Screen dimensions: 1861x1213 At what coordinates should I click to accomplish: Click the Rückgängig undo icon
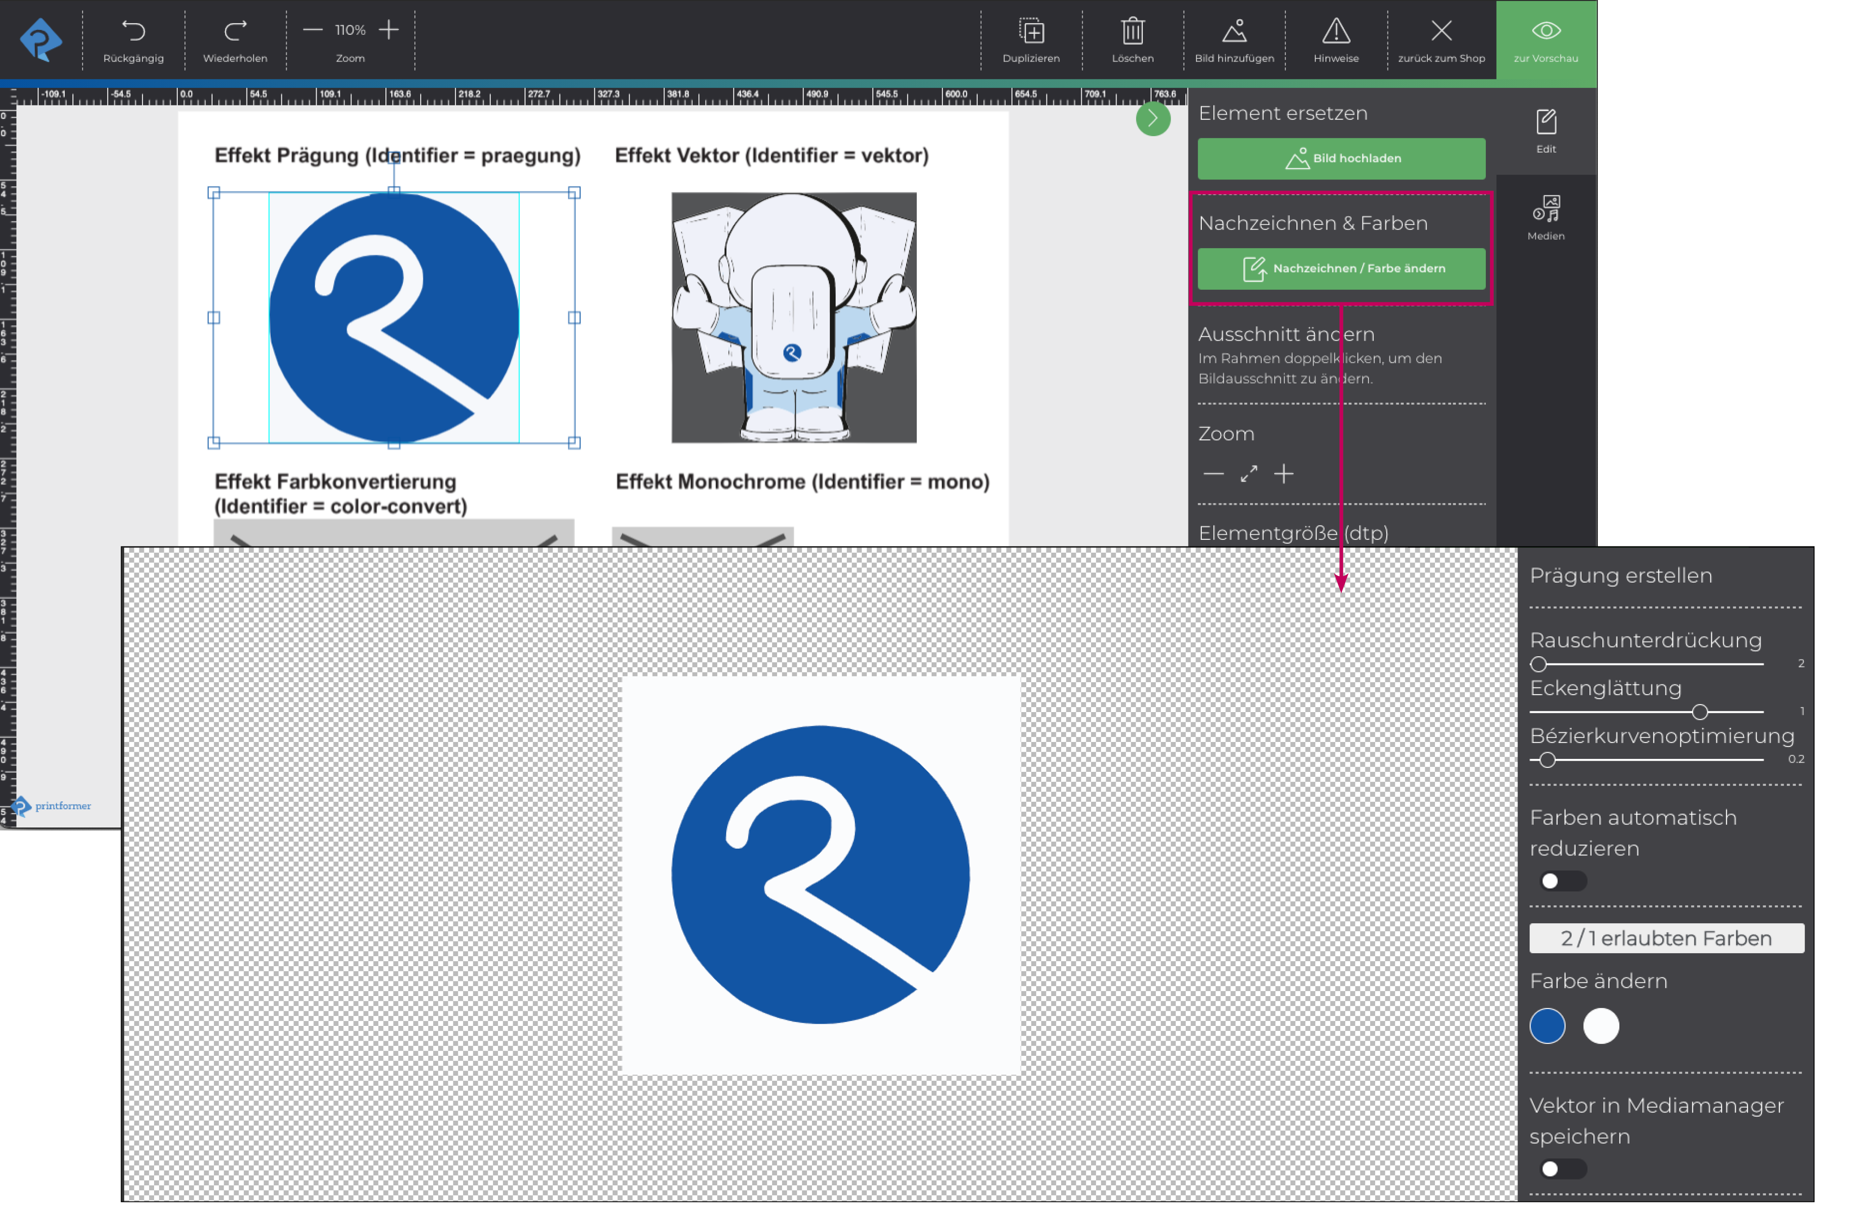(x=134, y=31)
